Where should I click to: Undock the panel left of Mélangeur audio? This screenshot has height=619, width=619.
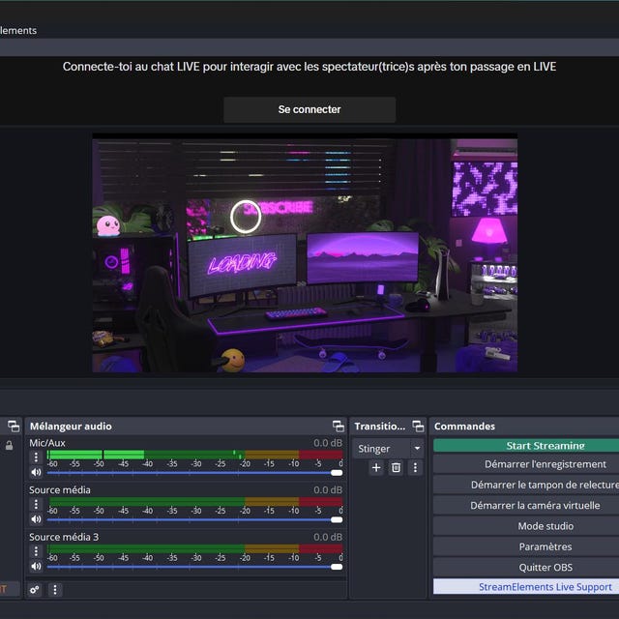click(x=14, y=427)
